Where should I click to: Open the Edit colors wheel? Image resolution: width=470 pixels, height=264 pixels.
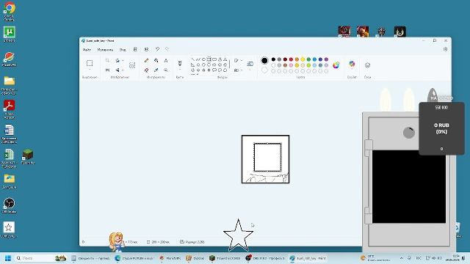[x=336, y=65]
